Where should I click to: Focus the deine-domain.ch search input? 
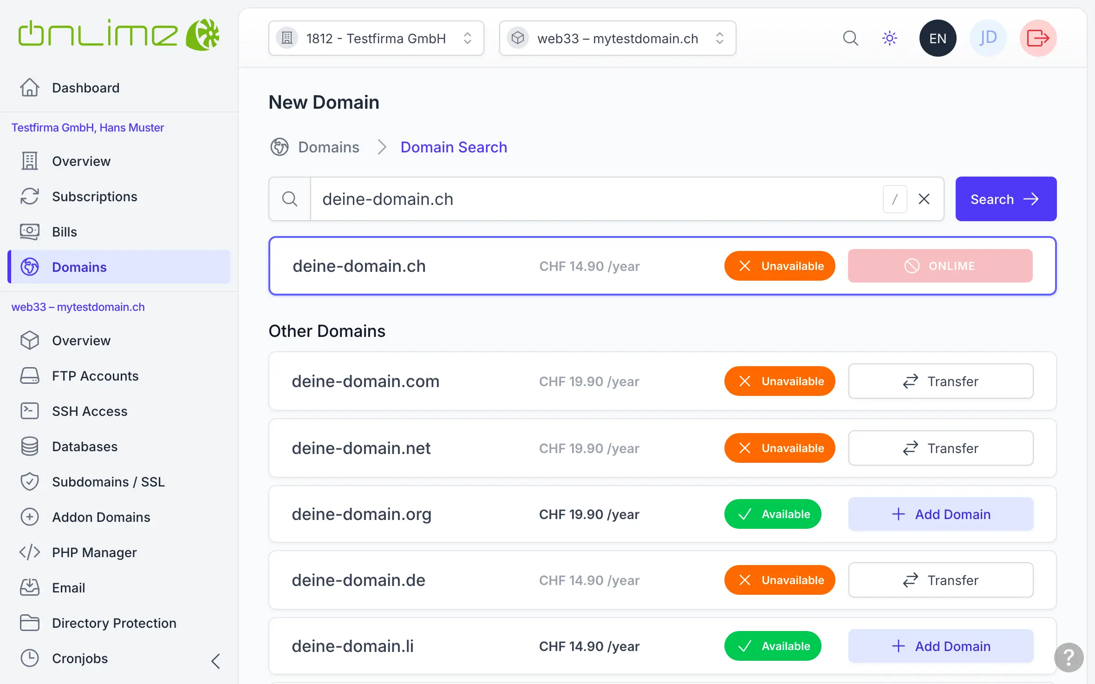coord(594,199)
